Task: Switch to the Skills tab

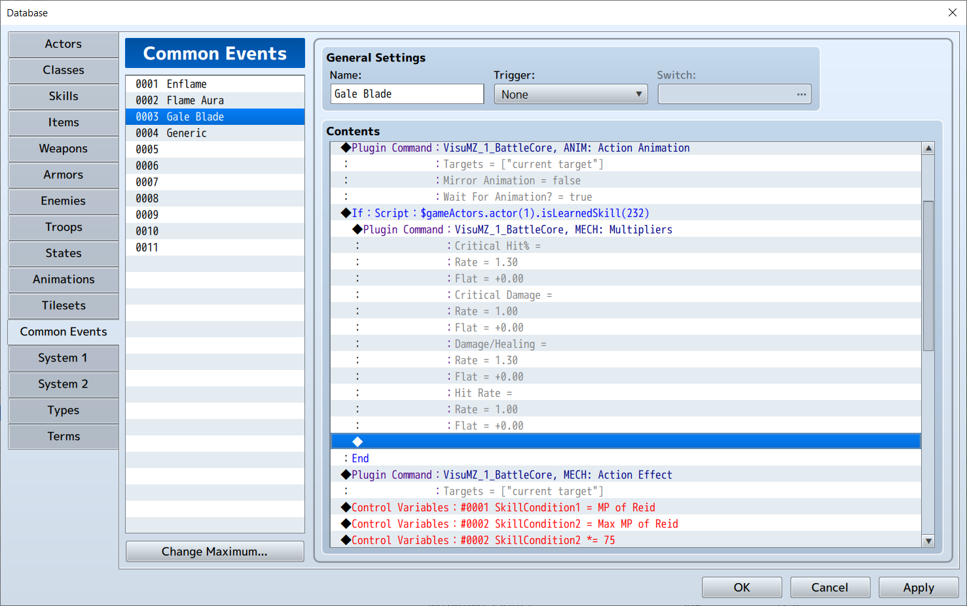Action: 64,97
